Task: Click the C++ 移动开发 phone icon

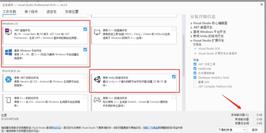Action: [x=8, y=100]
